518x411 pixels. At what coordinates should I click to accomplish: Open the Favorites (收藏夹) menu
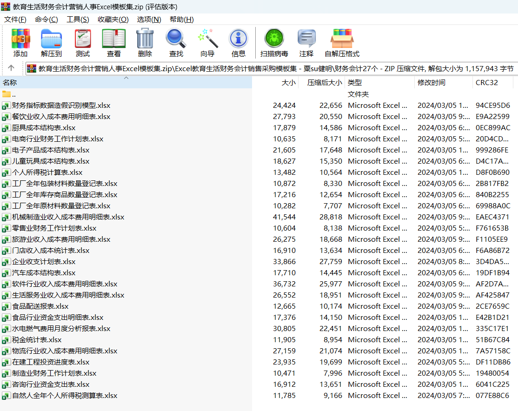click(x=113, y=19)
